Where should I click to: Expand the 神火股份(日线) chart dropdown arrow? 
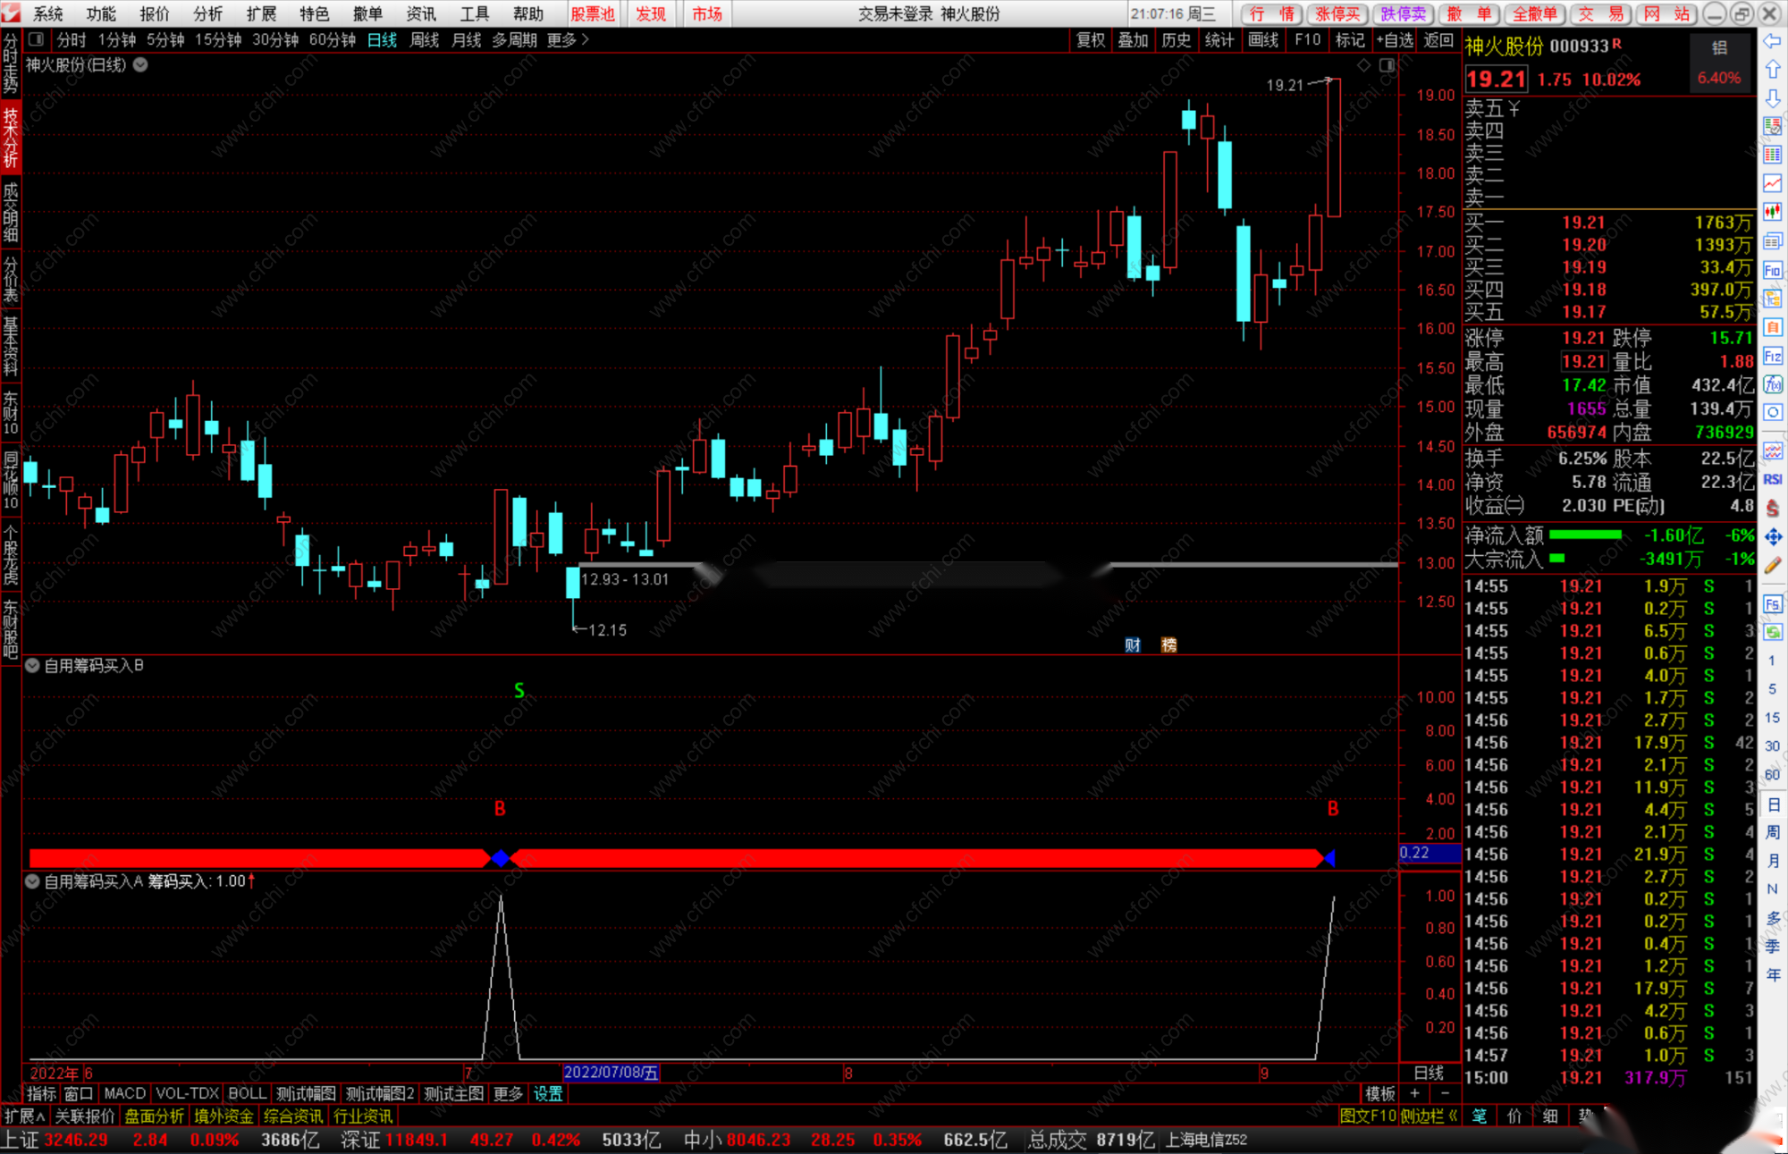[140, 65]
